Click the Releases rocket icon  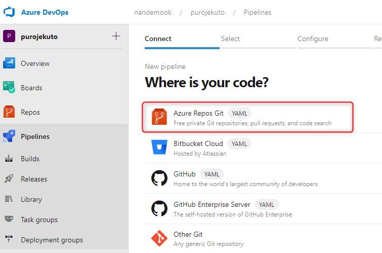click(x=9, y=179)
